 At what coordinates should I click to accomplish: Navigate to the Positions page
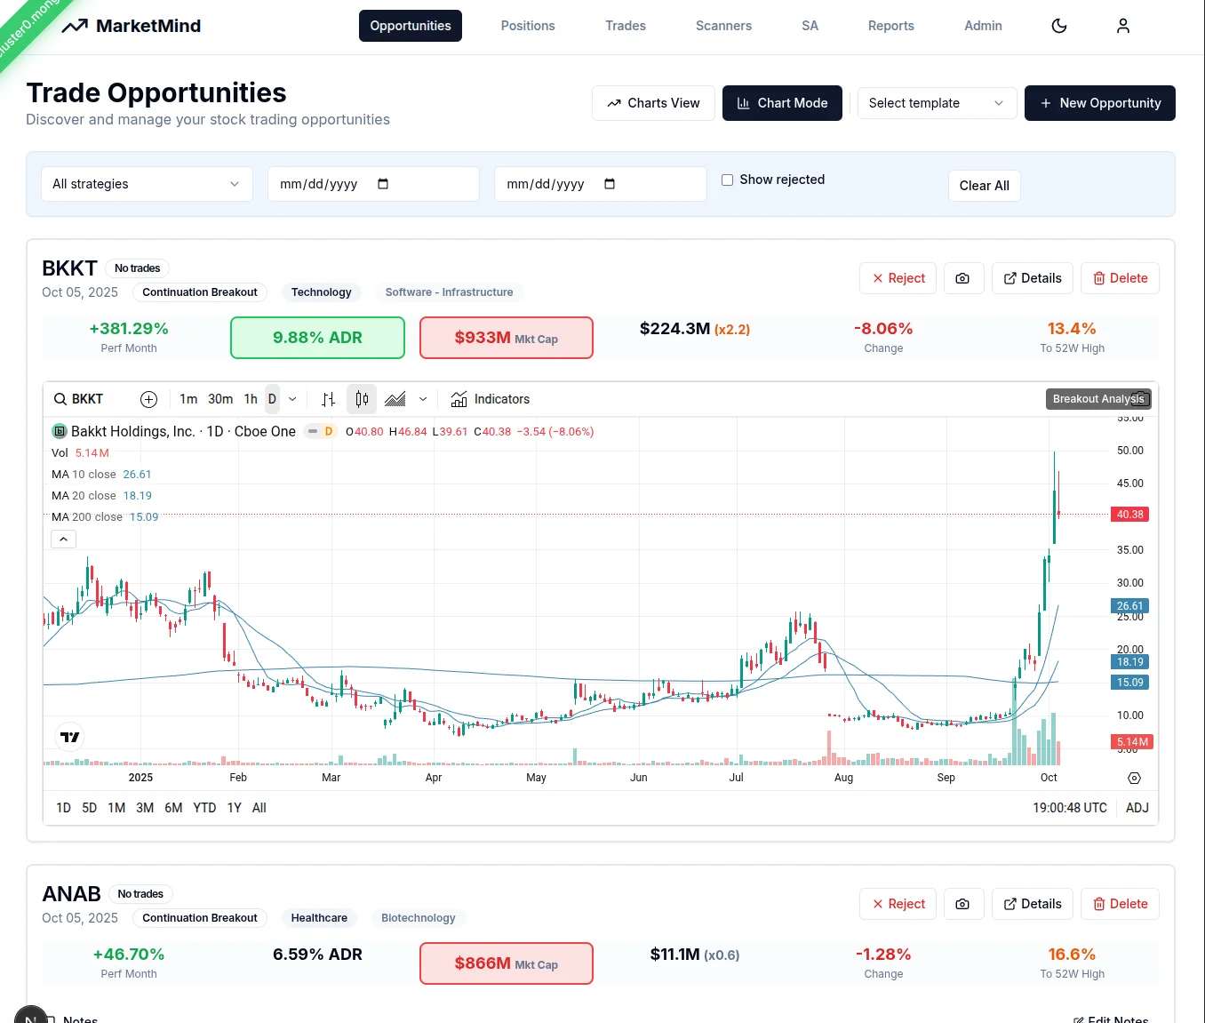pyautogui.click(x=528, y=26)
